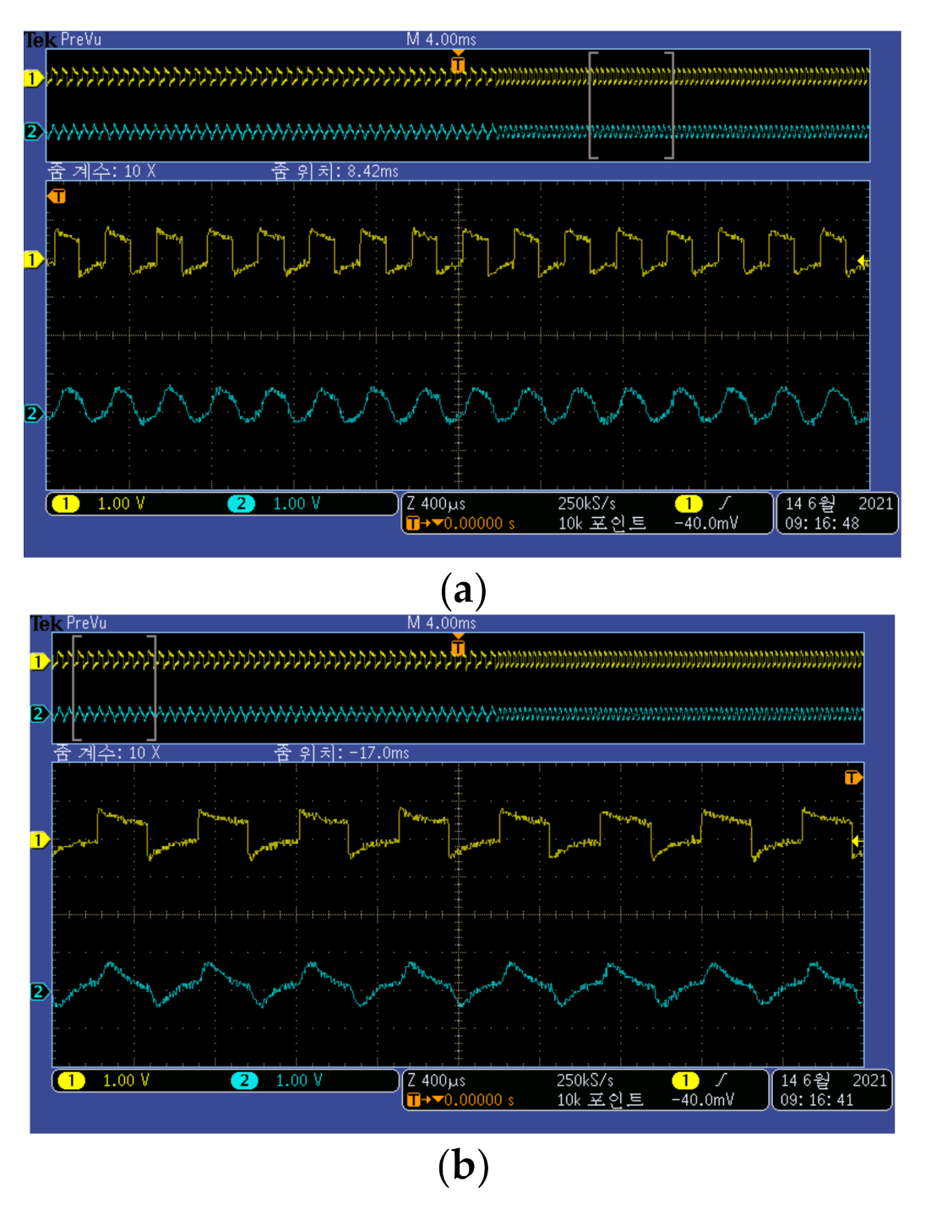The image size is (931, 1210).
Task: Click the Tek logo in panel (a)
Action: pos(41,40)
